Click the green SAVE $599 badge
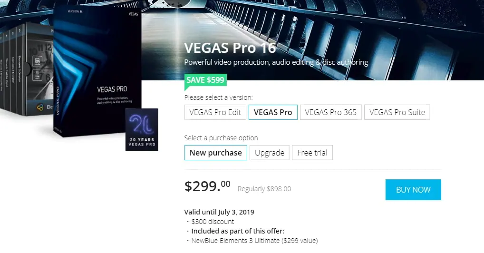This screenshot has width=484, height=253. point(205,80)
